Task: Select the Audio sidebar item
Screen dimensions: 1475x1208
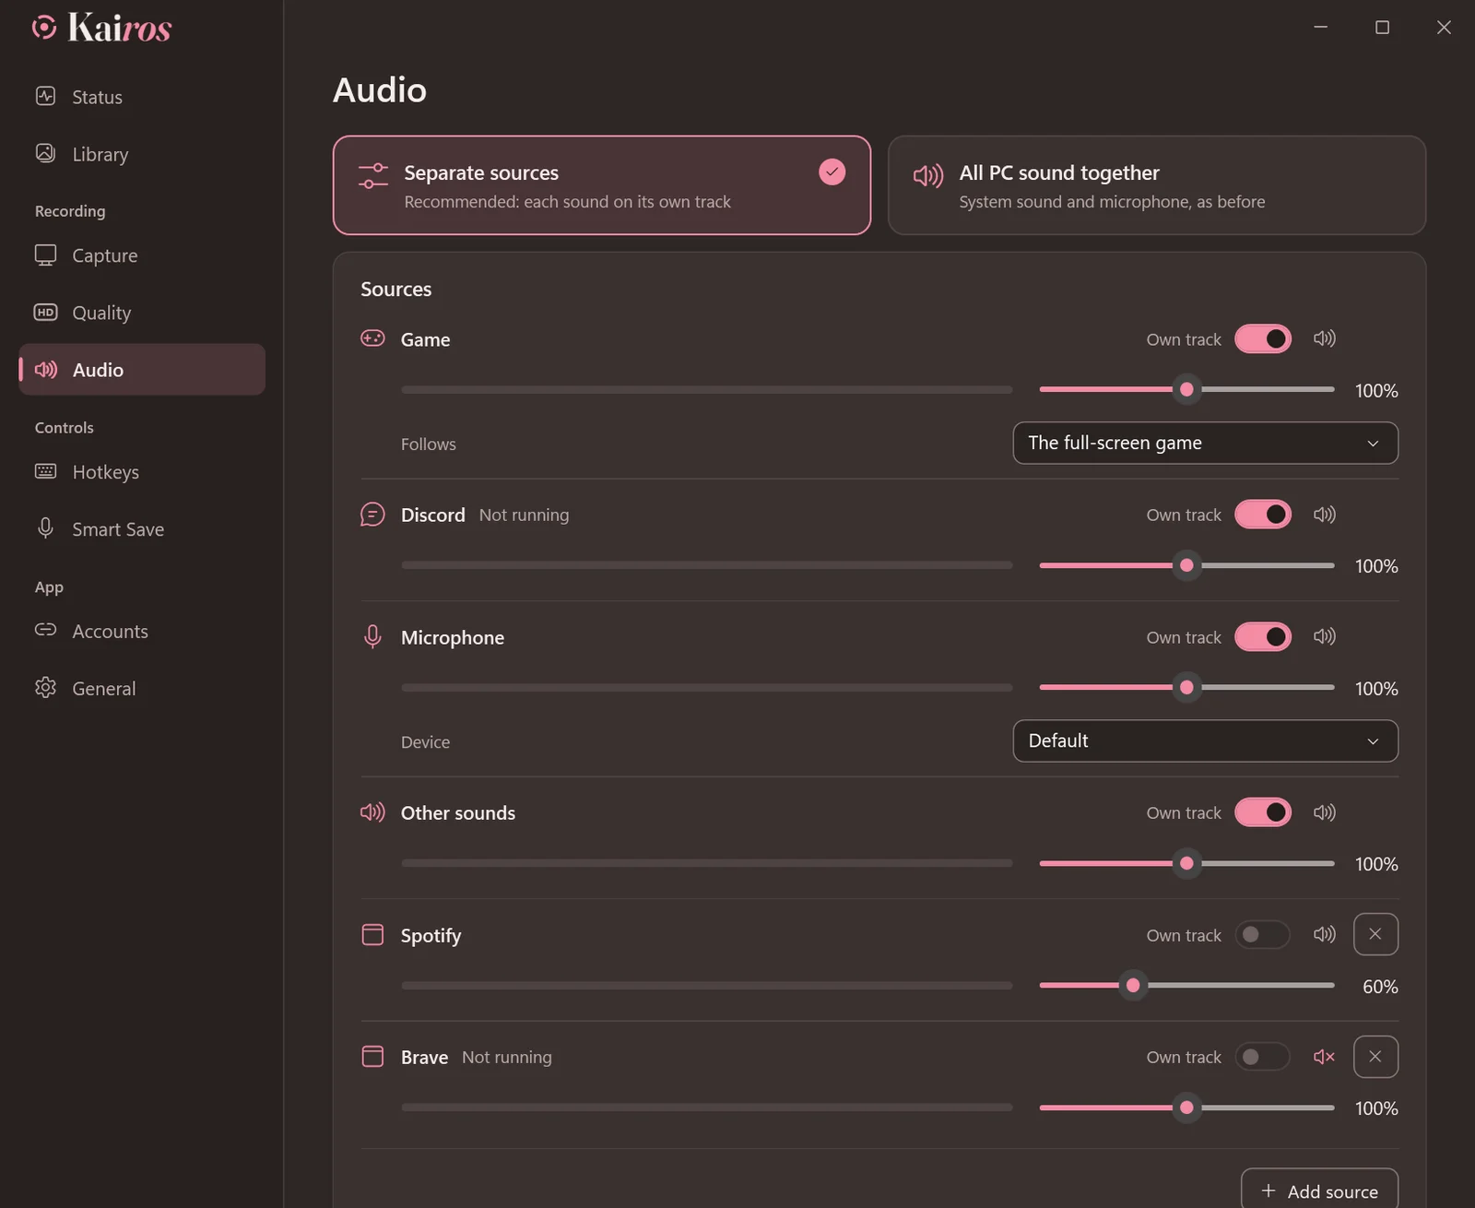Action: [142, 370]
